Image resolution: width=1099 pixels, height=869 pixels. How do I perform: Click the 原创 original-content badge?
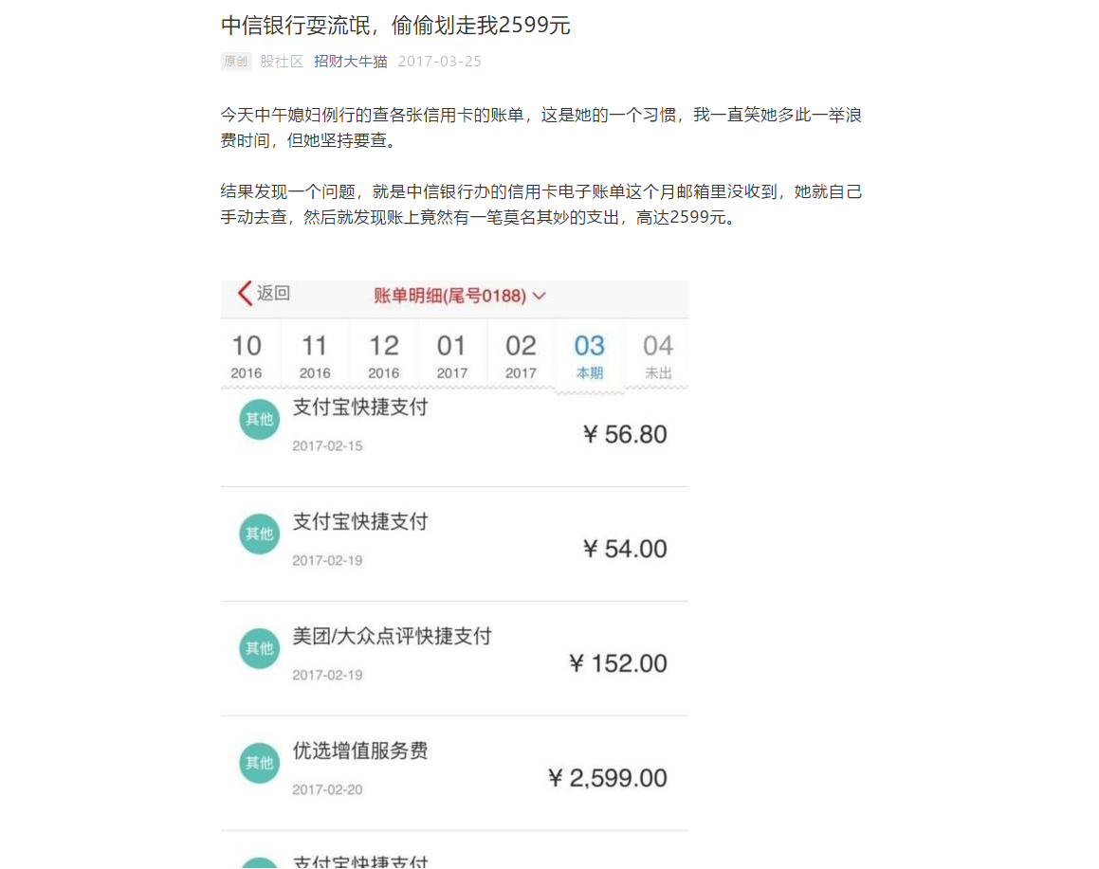[236, 61]
